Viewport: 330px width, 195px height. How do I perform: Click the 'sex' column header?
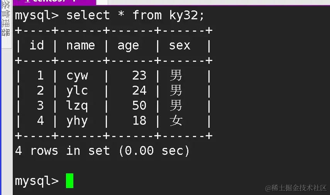pyautogui.click(x=180, y=46)
